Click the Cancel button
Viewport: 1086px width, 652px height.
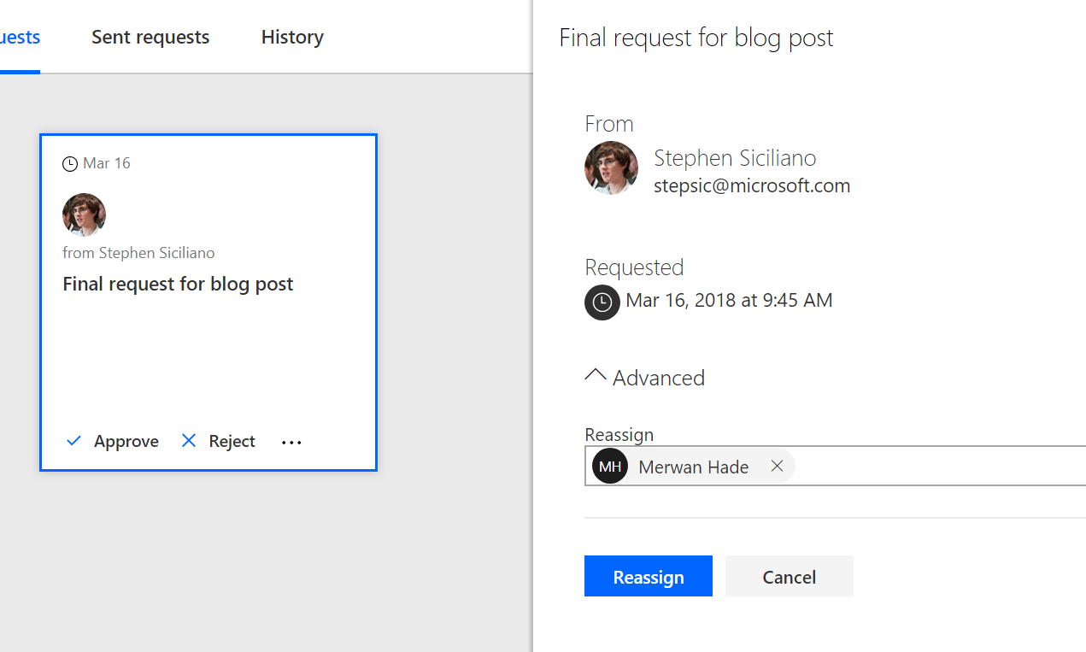pos(789,577)
